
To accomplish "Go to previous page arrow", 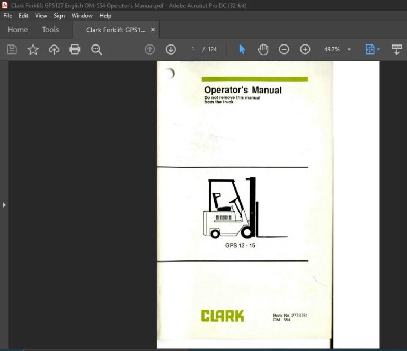I will pos(149,49).
